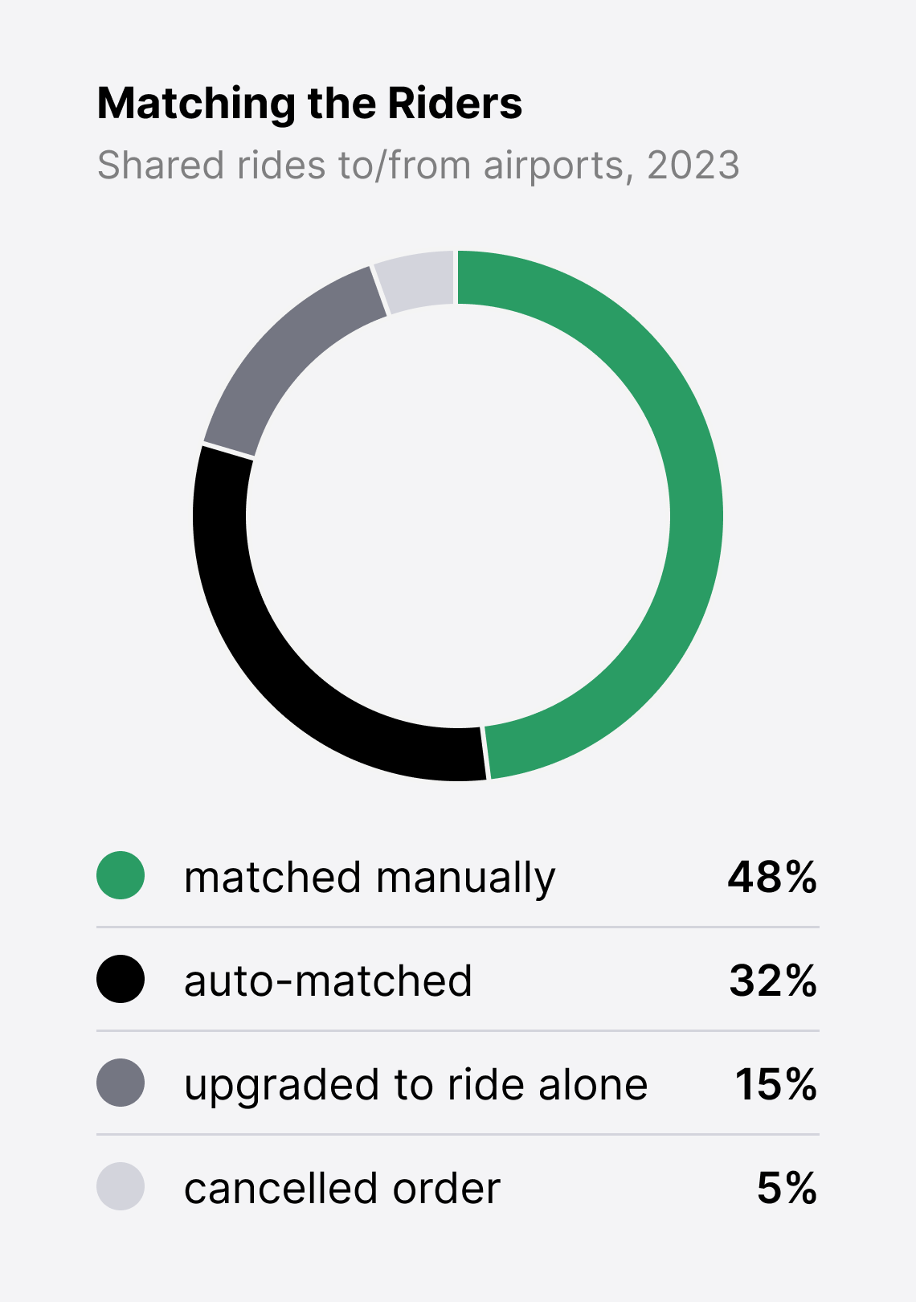The height and width of the screenshot is (1302, 916).
Task: Click the 'matched manually' legend label
Action: pos(370,877)
